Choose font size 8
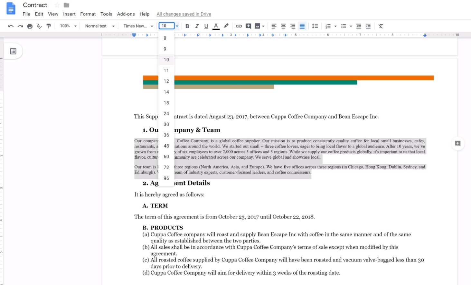Viewport: 471px width, 285px height. point(166,38)
